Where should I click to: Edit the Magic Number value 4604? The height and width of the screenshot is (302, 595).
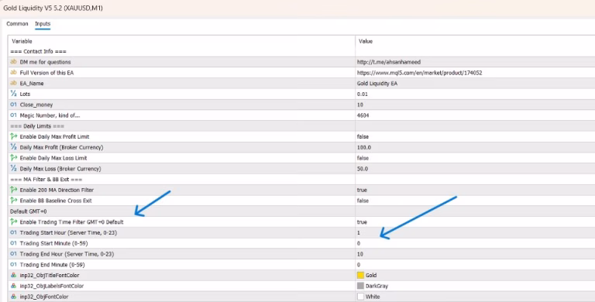(x=475, y=115)
